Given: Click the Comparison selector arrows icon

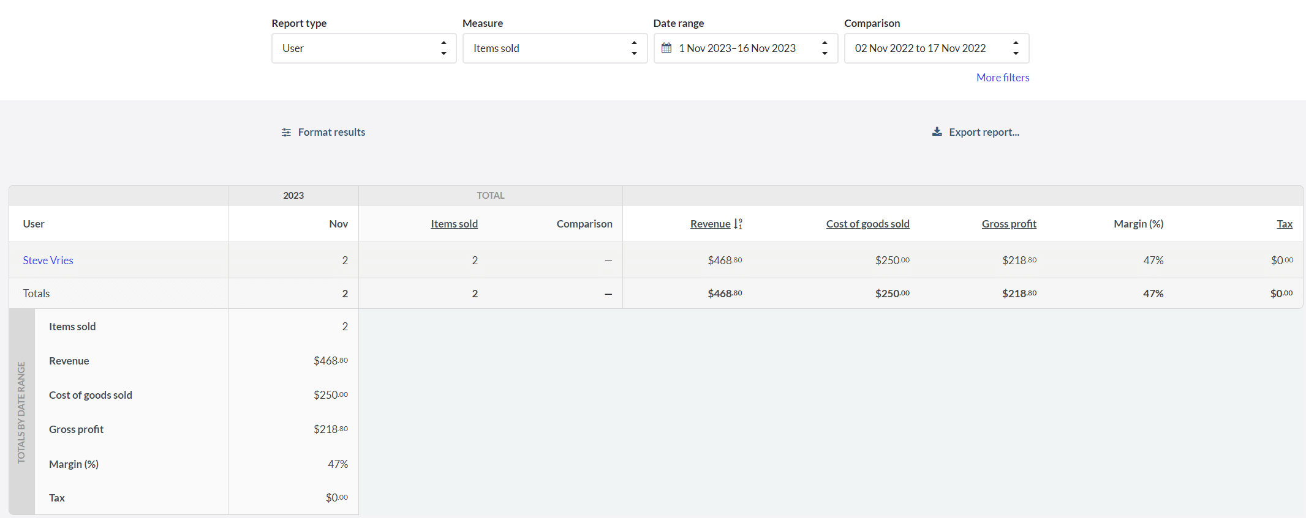Looking at the screenshot, I should pos(1016,48).
